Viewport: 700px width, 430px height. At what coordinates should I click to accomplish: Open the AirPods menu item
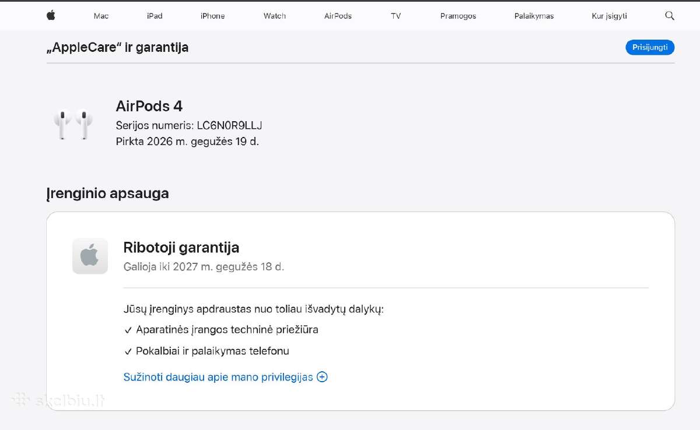tap(338, 16)
